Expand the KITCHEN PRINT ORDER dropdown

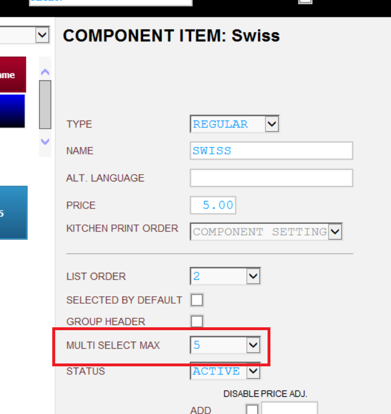point(266,231)
